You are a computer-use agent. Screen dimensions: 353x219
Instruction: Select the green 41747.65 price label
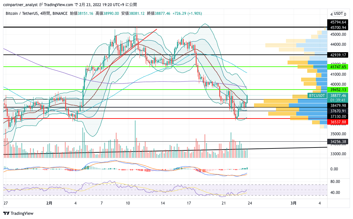click(x=338, y=67)
